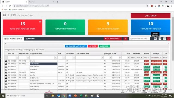Click edit icon on Total Open Purchase Order card
Screen dimensions: 174x98
click(x=41, y=22)
